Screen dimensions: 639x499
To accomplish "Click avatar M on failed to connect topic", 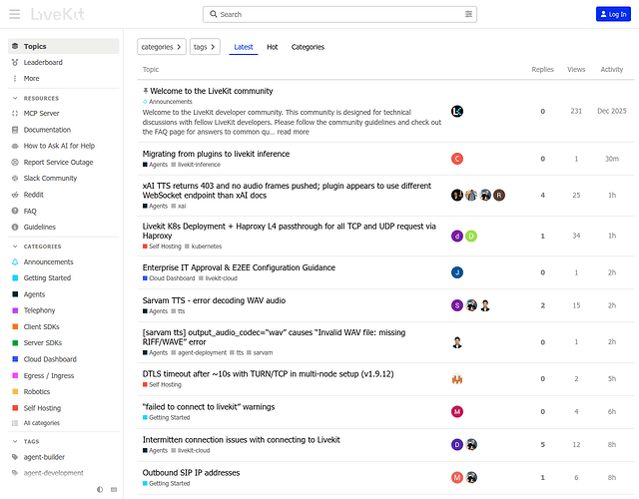I will [457, 412].
